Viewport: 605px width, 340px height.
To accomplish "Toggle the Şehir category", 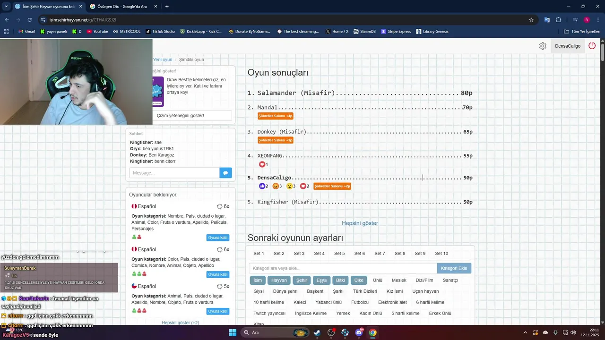I will pos(302,280).
